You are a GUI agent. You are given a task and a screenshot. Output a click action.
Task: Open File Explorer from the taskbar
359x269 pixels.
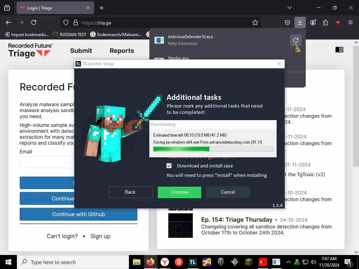pyautogui.click(x=137, y=262)
